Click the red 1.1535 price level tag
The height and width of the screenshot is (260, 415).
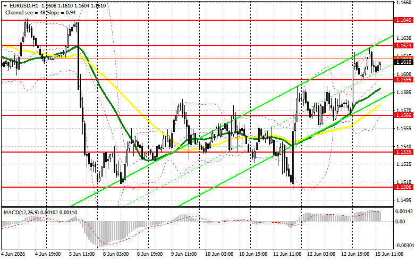404,152
